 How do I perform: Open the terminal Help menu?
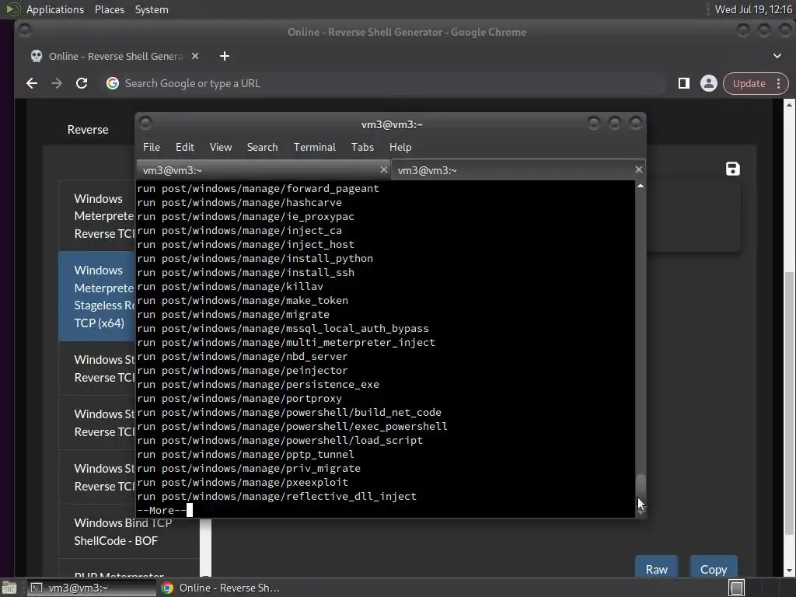pos(400,147)
